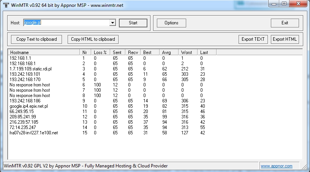Click Loss value 100 in hop 6
The height and width of the screenshot is (172, 310).
coord(97,85)
